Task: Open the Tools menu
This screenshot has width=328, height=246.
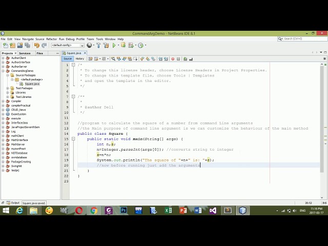Action: pyautogui.click(x=99, y=39)
